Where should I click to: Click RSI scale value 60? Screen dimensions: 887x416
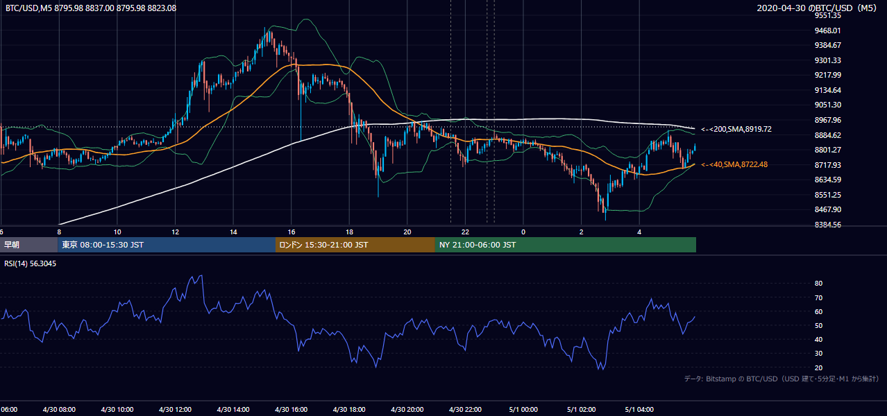point(818,311)
